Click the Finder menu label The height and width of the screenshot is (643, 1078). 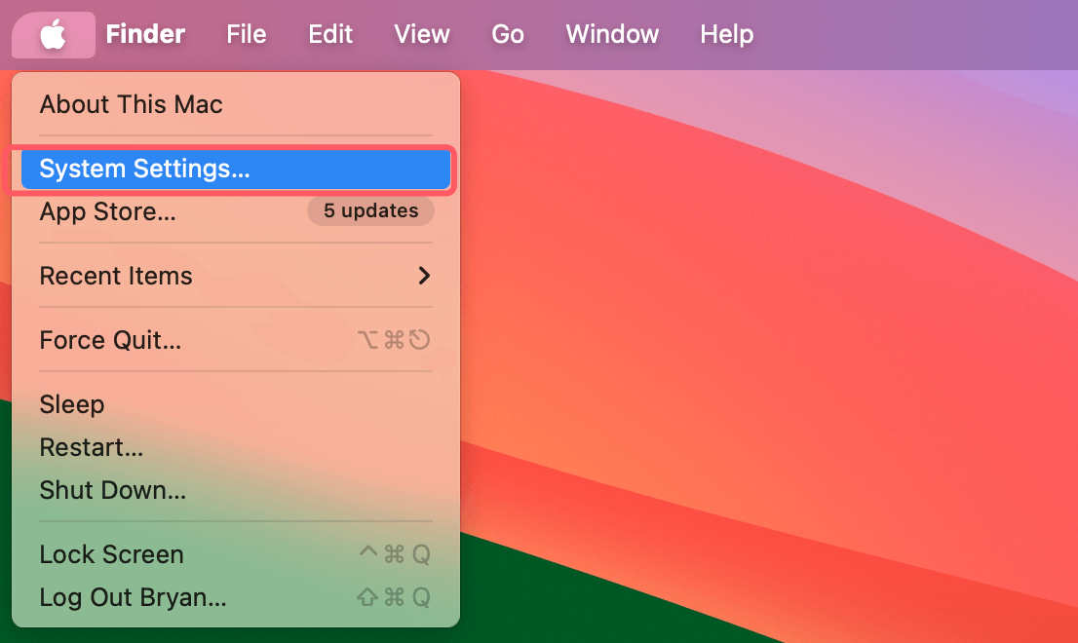pos(144,34)
